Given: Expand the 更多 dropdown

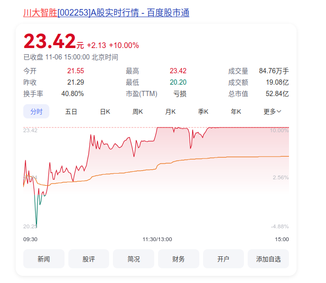Looking at the screenshot, I should [272, 112].
